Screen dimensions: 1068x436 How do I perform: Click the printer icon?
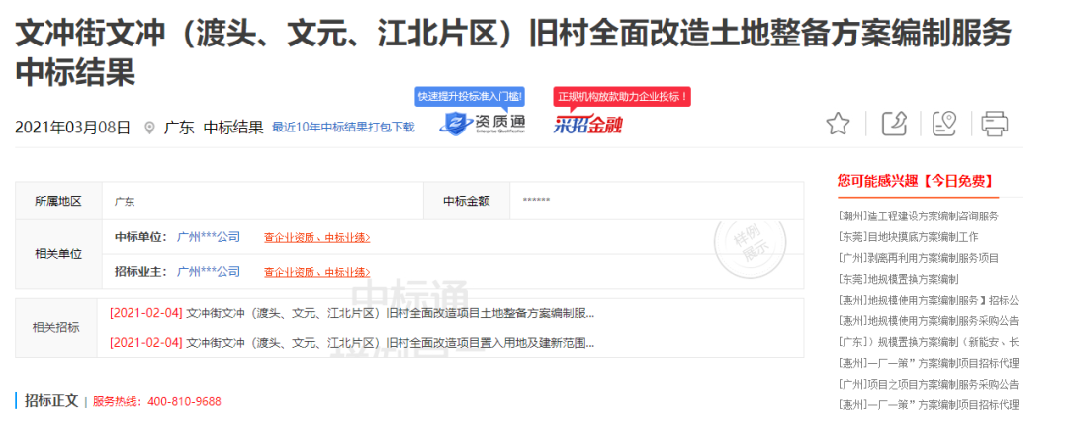[x=994, y=124]
